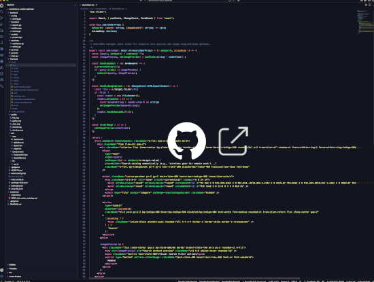Collapse the public folder

[x=14, y=115]
